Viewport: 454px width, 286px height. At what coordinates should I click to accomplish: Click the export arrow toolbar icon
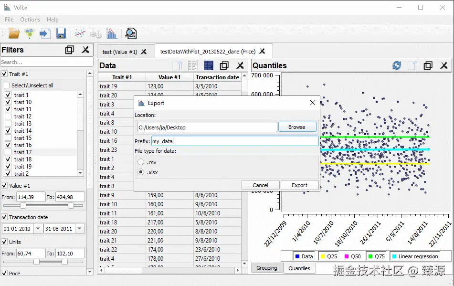[45, 33]
